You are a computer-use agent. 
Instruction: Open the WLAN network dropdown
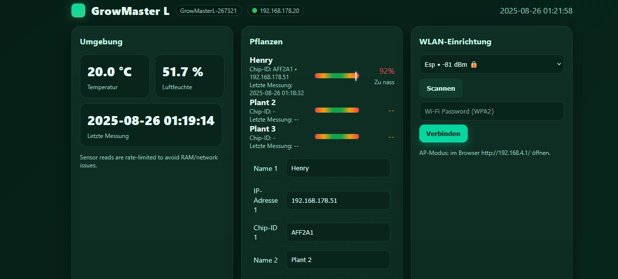tap(491, 64)
